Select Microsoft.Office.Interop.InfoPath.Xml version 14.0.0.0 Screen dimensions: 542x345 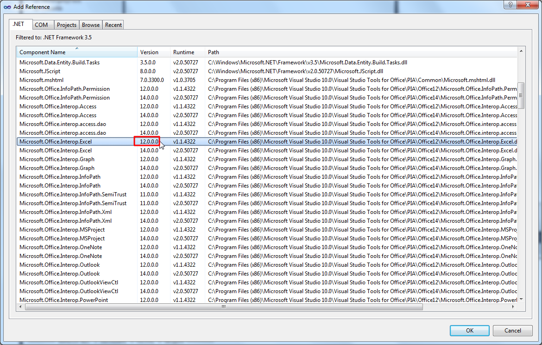267,221
